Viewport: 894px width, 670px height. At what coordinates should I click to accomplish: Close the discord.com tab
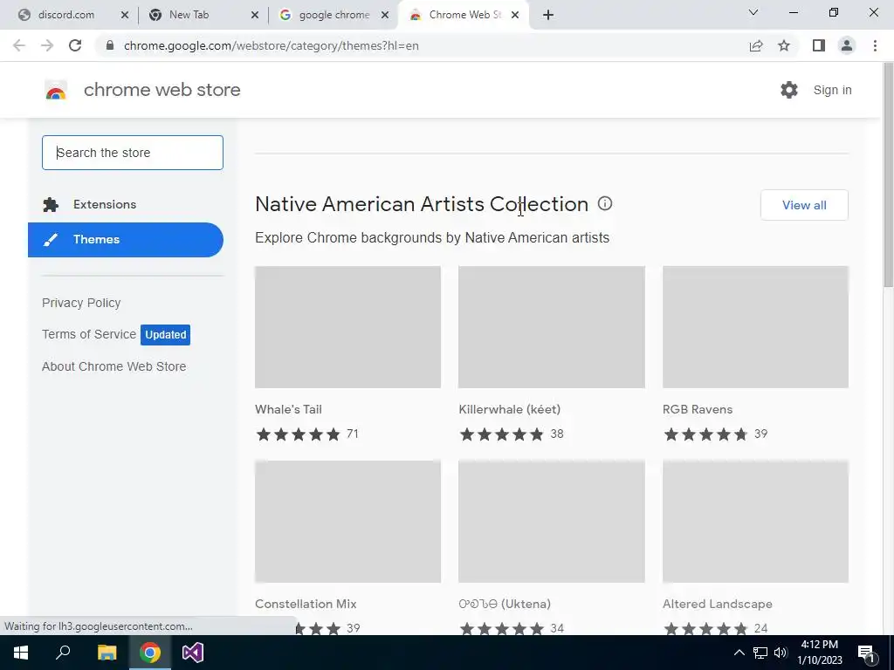click(125, 15)
